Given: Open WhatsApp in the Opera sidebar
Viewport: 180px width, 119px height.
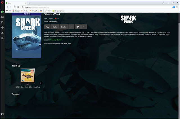Looking at the screenshot, I should click(3, 12).
